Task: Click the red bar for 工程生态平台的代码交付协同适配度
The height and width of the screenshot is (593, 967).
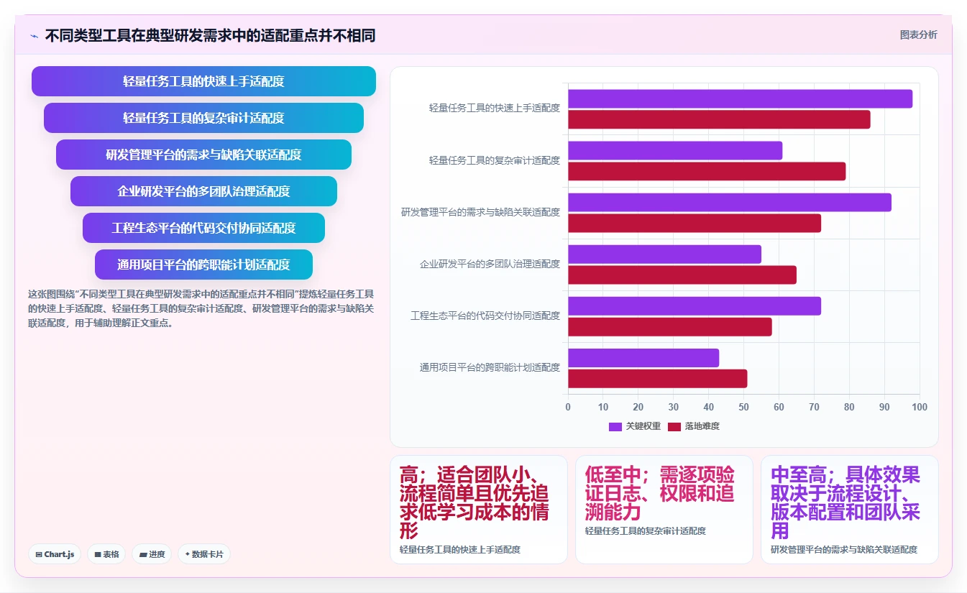Action: coord(670,326)
